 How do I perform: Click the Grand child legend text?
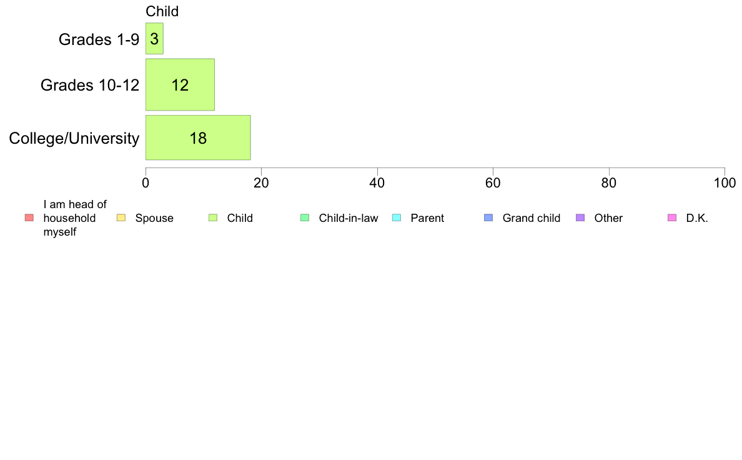tap(532, 218)
